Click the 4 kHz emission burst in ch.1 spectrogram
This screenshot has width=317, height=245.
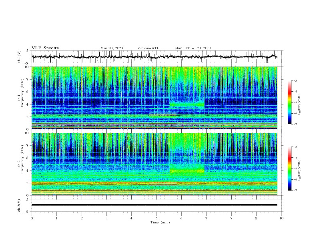[x=187, y=104]
